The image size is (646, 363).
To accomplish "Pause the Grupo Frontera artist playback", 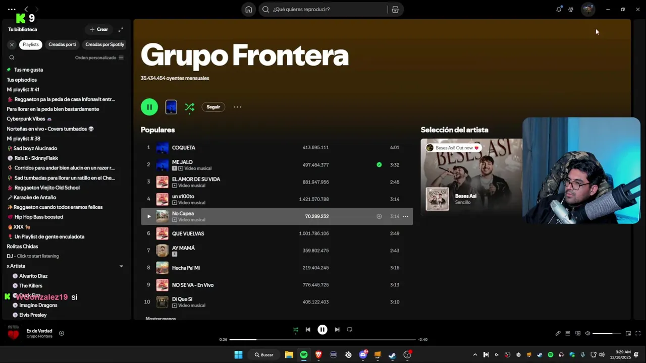I will (x=149, y=107).
